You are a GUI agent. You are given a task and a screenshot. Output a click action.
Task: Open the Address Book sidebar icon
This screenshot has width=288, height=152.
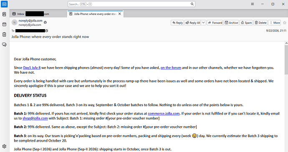point(4,14)
